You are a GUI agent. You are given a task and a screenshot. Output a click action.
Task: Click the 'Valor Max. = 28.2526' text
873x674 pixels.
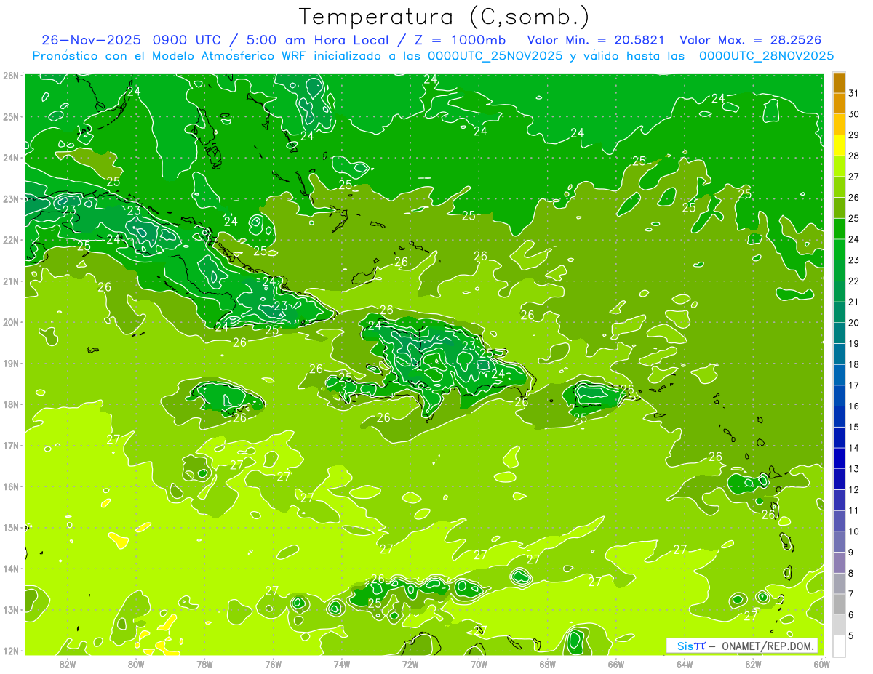tap(751, 40)
